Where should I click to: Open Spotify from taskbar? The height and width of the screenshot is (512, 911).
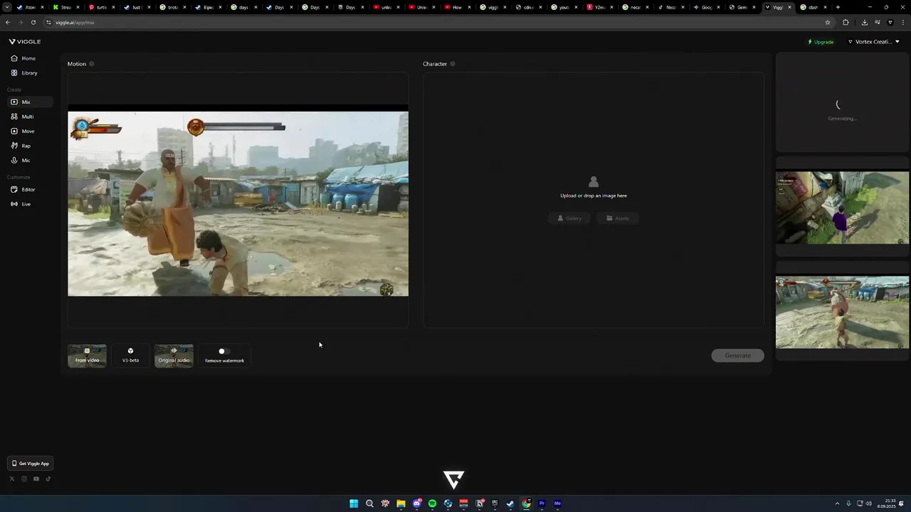point(432,503)
